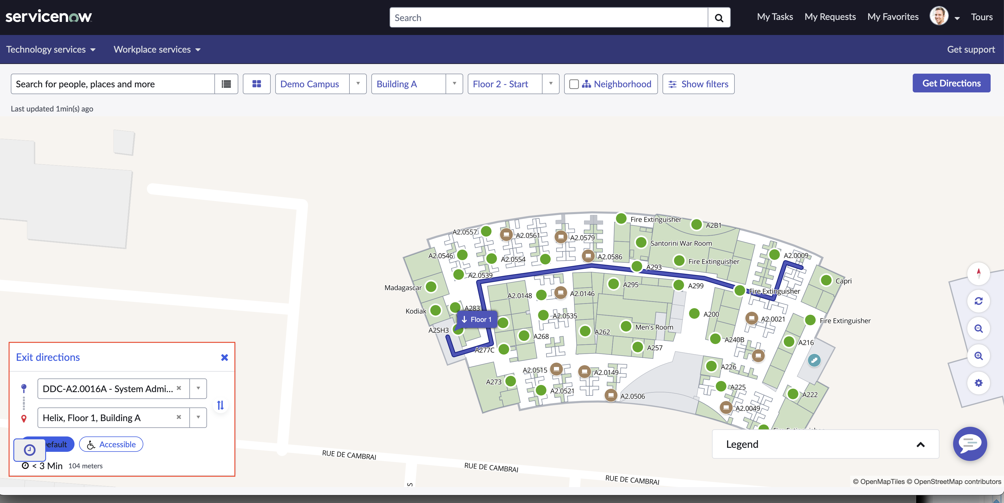Select the Capri room marker
Screen dimensions: 1004x503
click(826, 280)
